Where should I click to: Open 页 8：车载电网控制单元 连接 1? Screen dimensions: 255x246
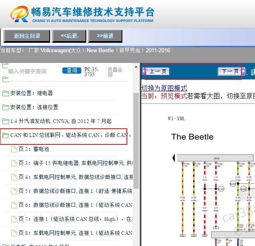(76, 233)
